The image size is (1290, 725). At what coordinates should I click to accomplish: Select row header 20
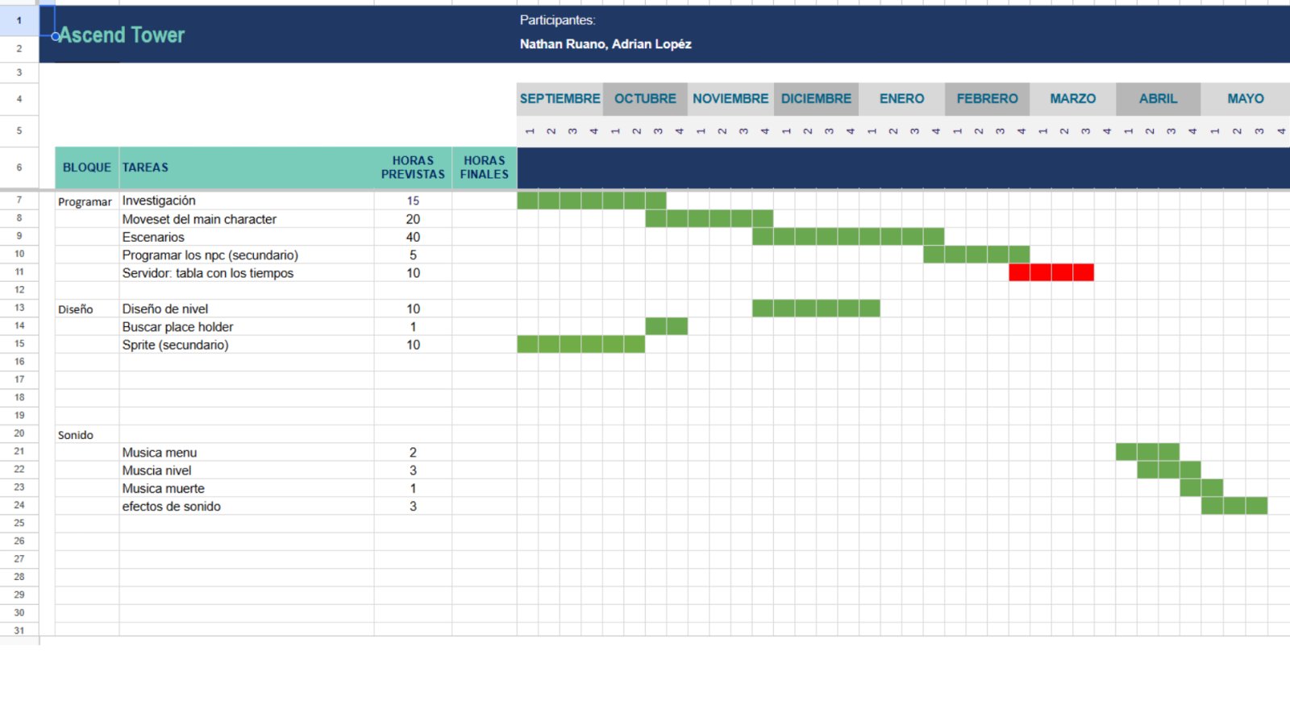pyautogui.click(x=19, y=433)
